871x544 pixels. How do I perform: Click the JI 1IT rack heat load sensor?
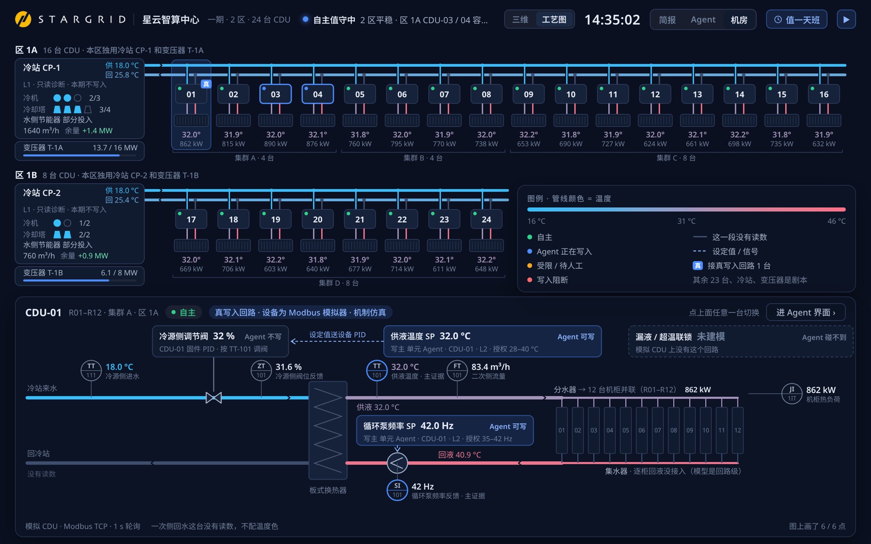(792, 393)
